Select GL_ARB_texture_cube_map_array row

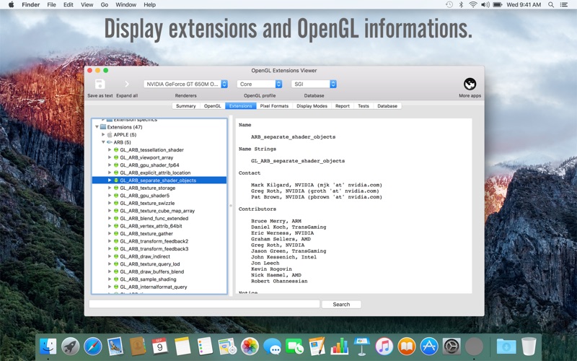point(159,211)
